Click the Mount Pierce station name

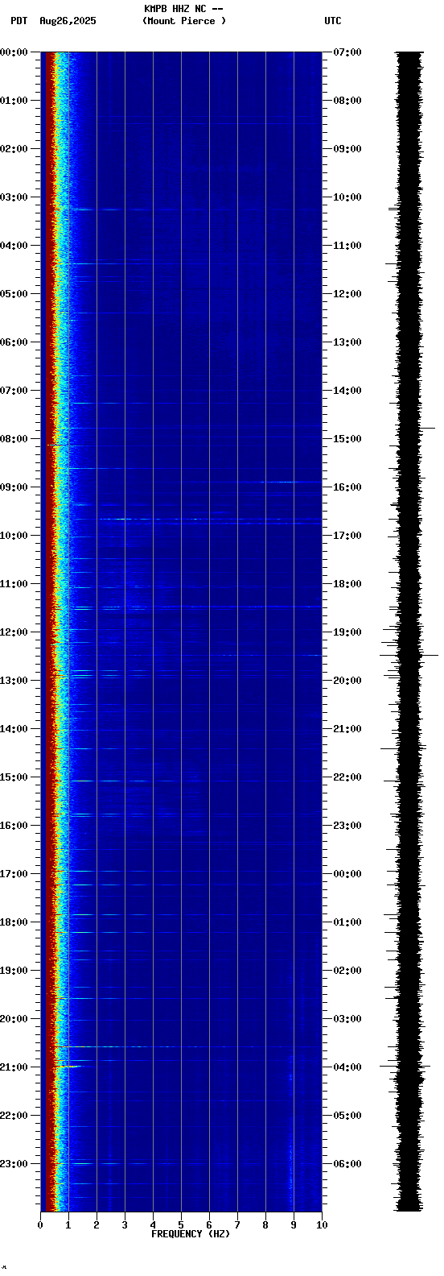[x=184, y=21]
